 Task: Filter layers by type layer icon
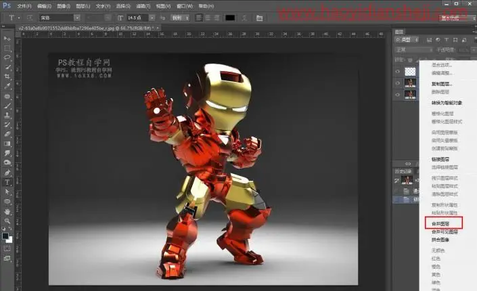pos(447,40)
